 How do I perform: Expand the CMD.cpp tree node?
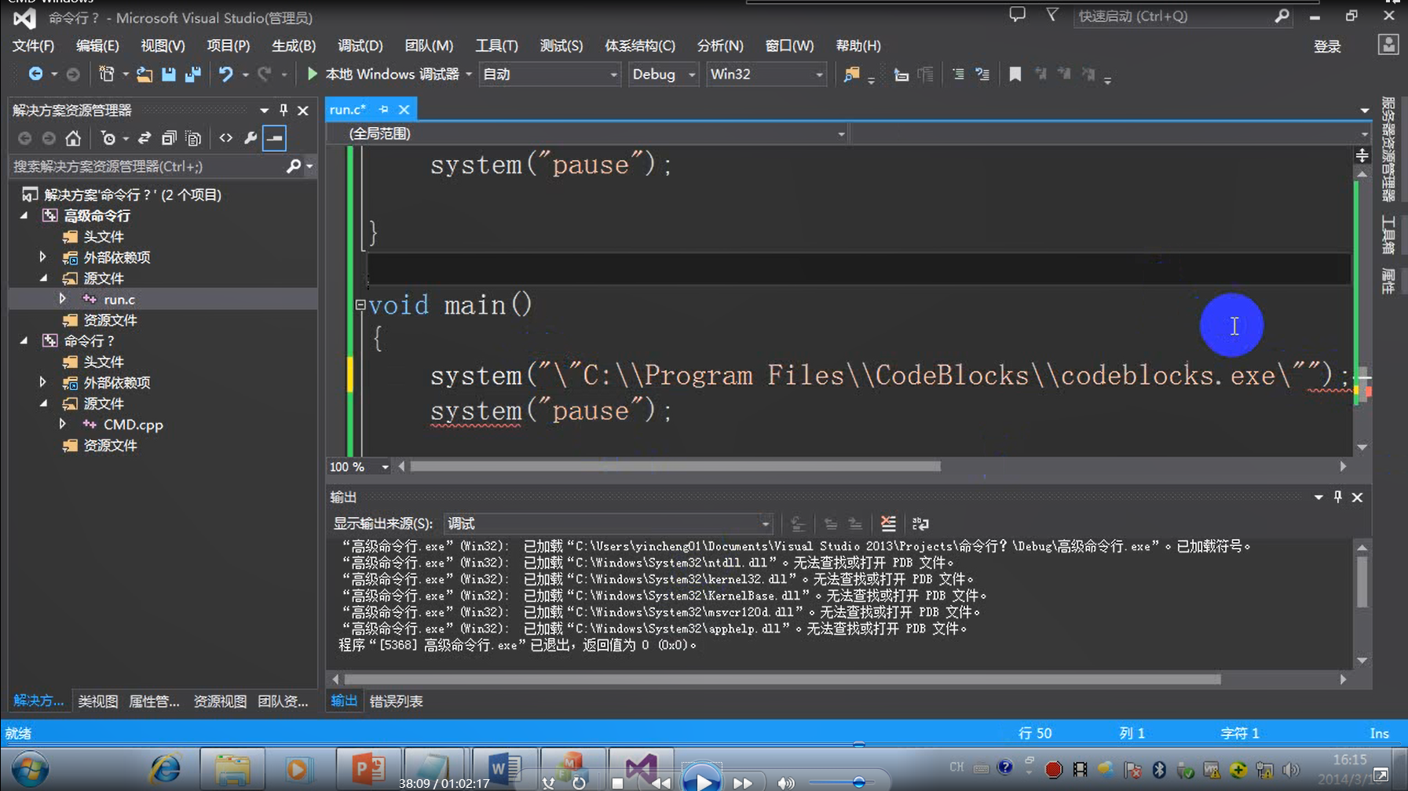[x=62, y=425]
